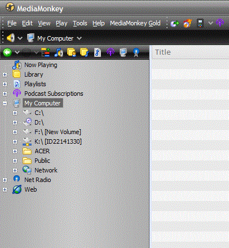Image resolution: width=229 pixels, height=248 pixels.
Task: Expand the C:\ drive node
Action: [15, 113]
